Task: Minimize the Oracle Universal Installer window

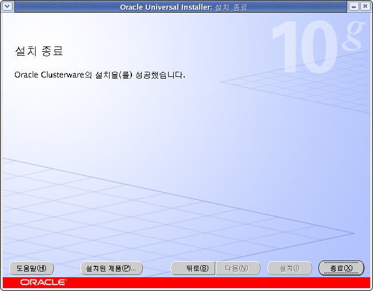Action: pos(353,6)
